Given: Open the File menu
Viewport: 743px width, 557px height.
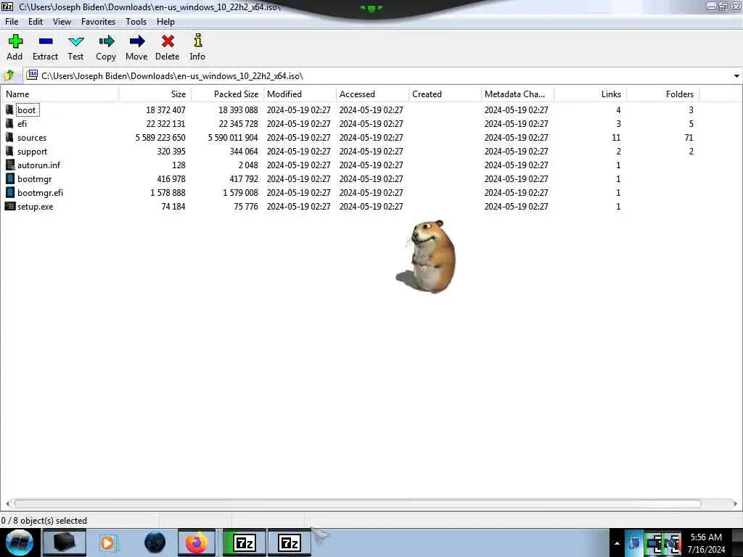Looking at the screenshot, I should pos(12,21).
